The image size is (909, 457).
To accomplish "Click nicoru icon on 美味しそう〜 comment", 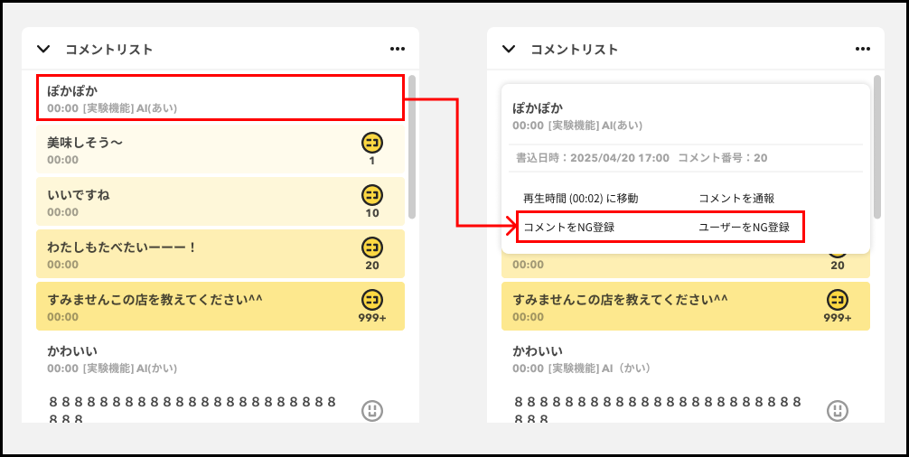I will (x=372, y=143).
